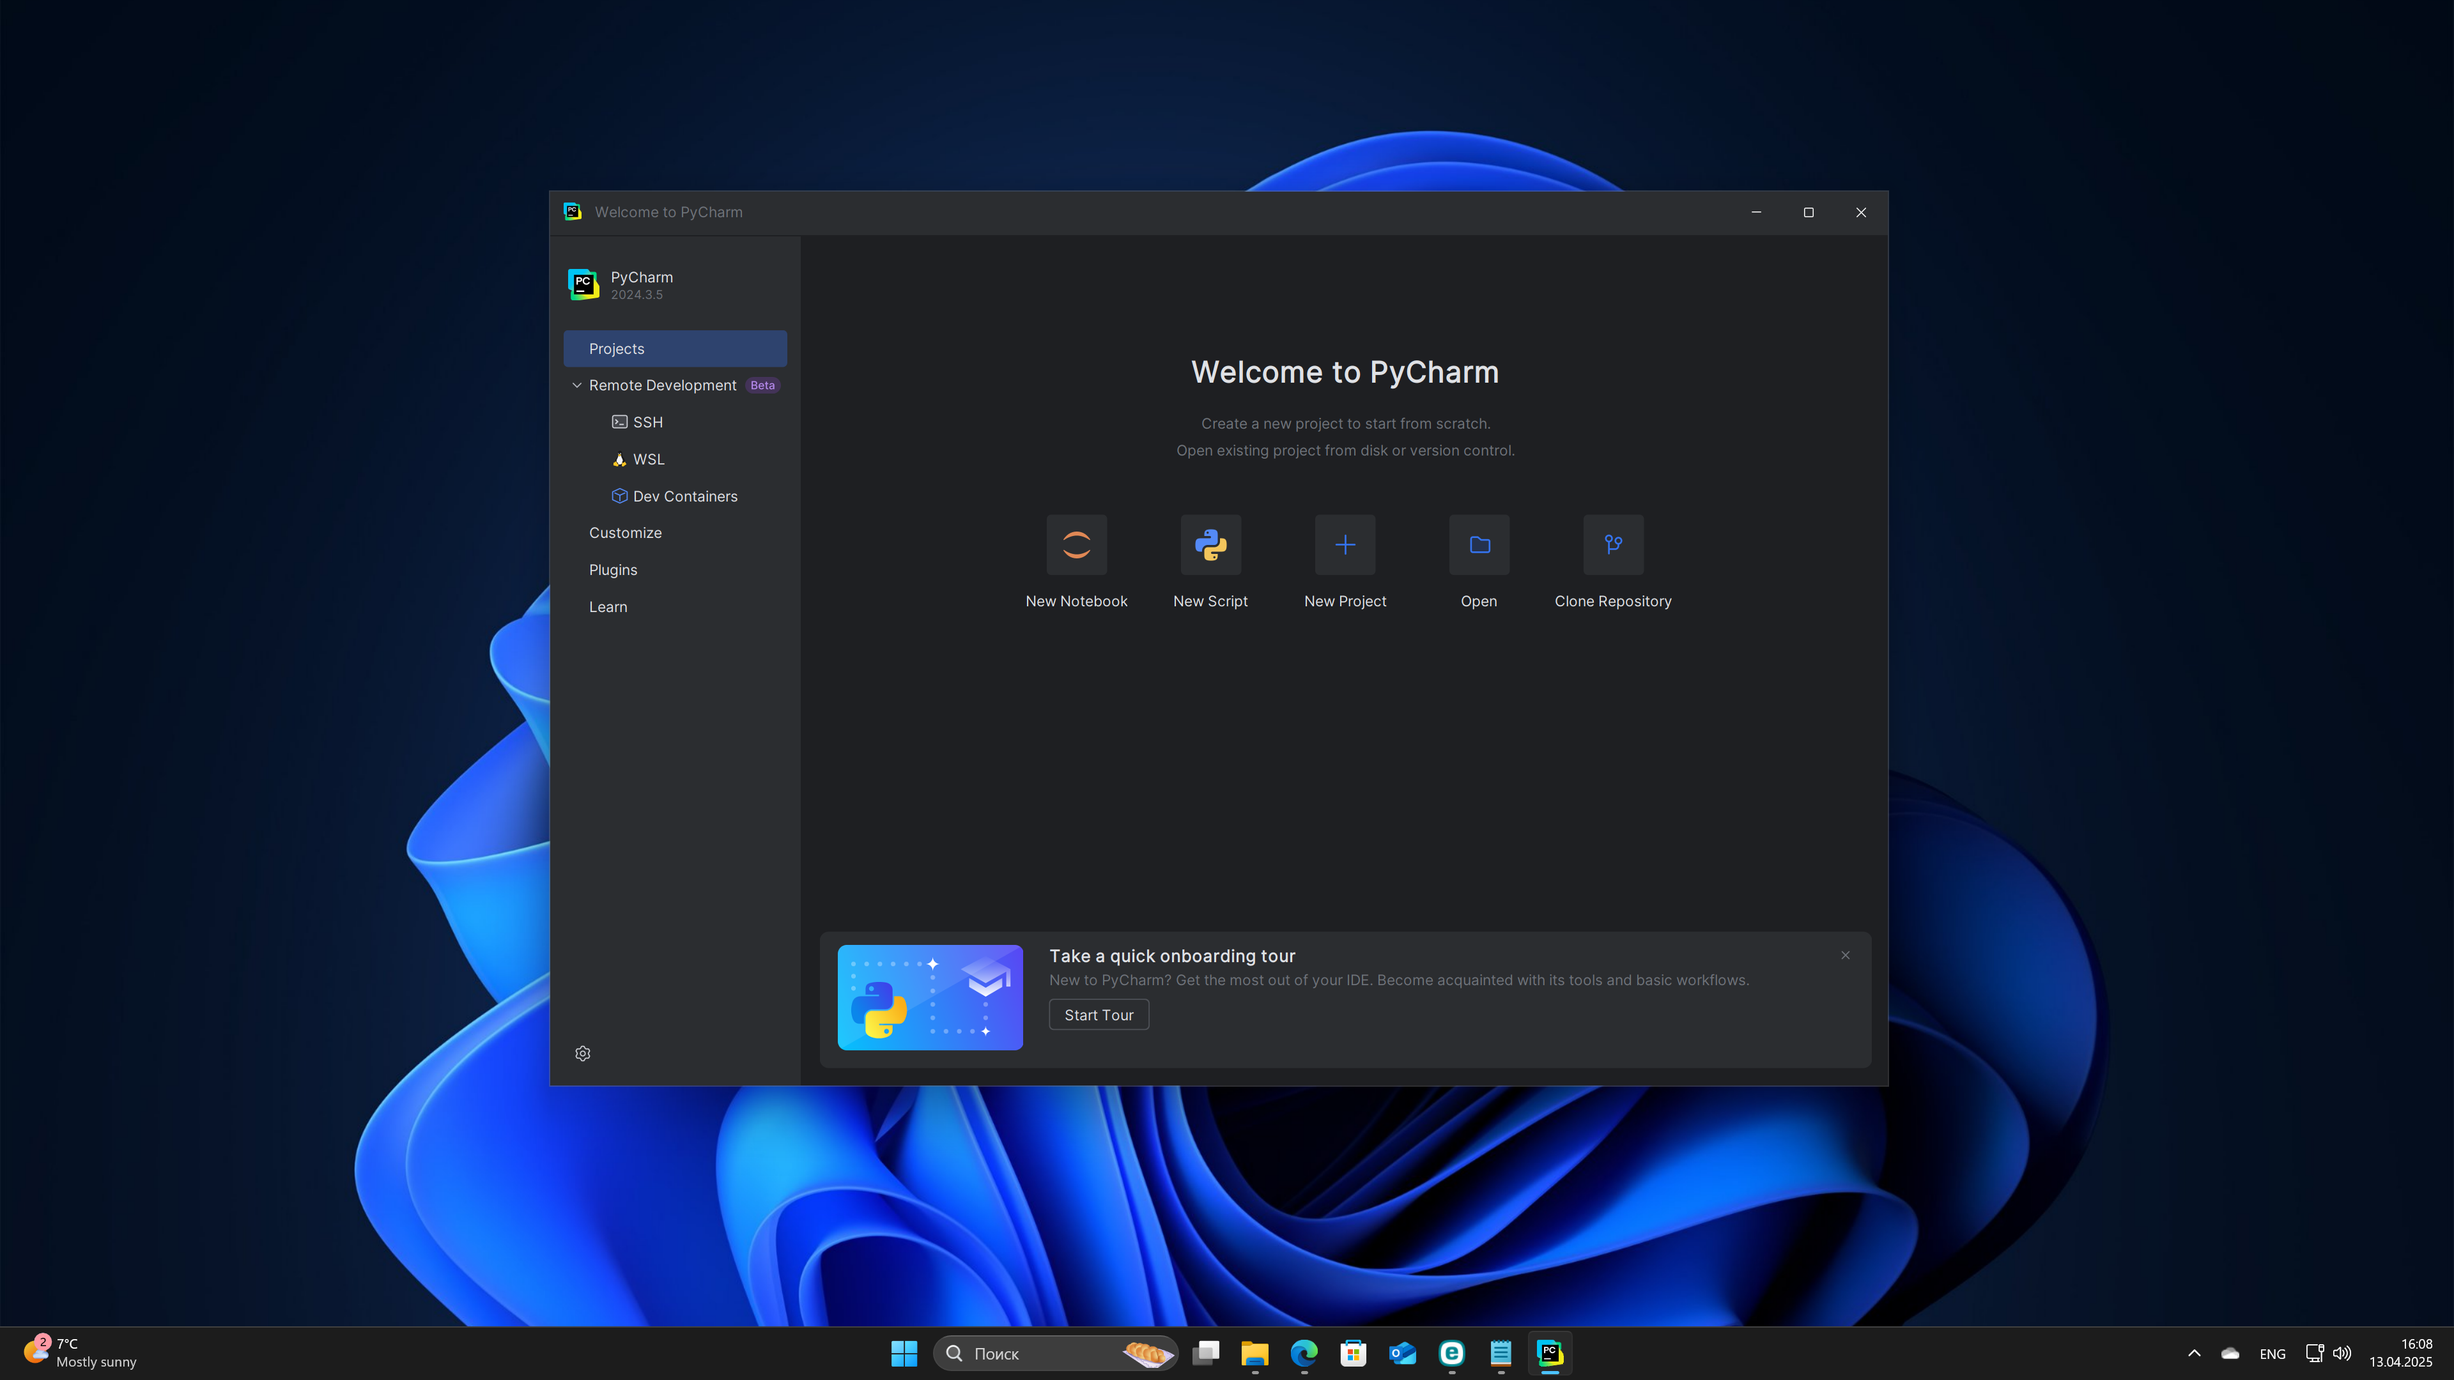The image size is (2454, 1380).
Task: Click the New Project plus icon
Action: pyautogui.click(x=1345, y=545)
